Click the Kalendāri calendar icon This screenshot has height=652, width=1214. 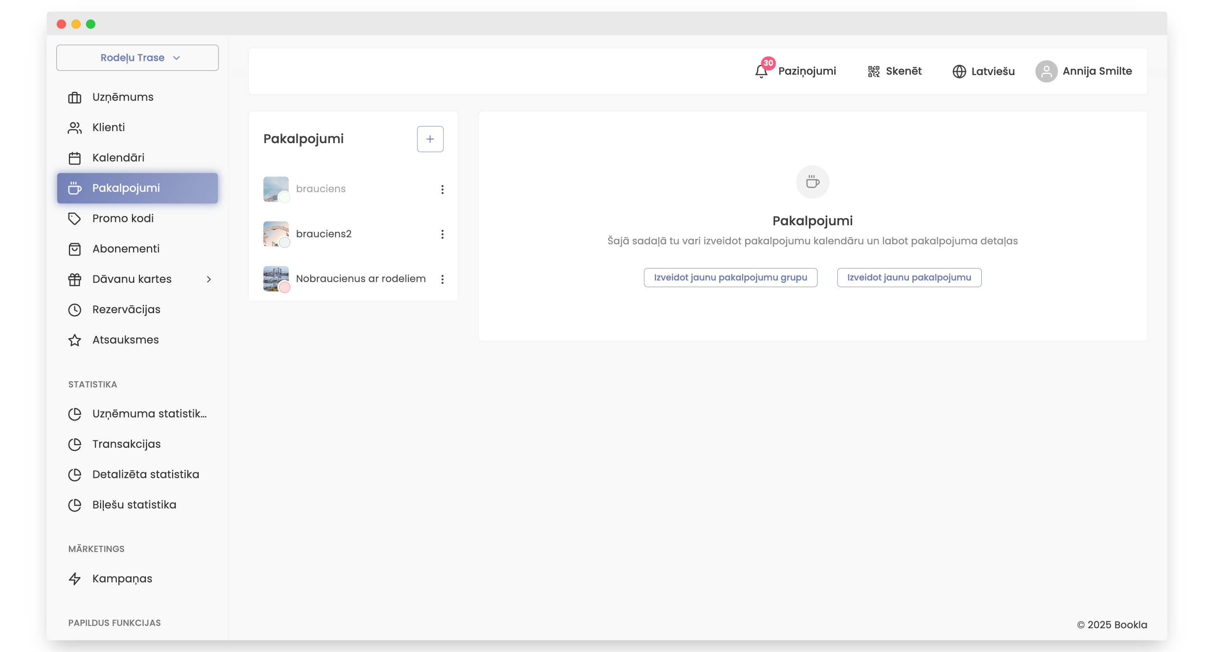[x=74, y=158]
